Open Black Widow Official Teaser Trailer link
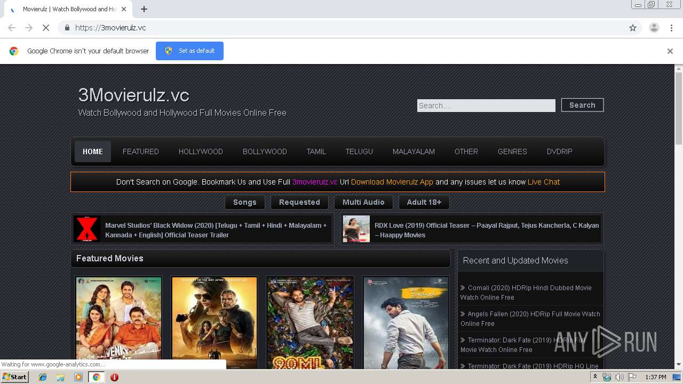The height and width of the screenshot is (384, 683). [216, 230]
